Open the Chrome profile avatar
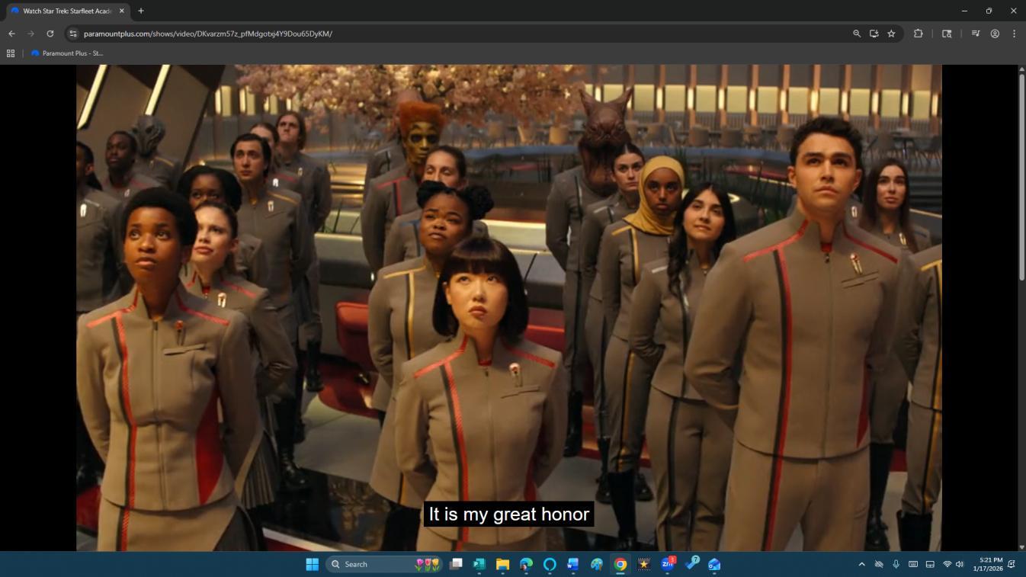 point(995,34)
